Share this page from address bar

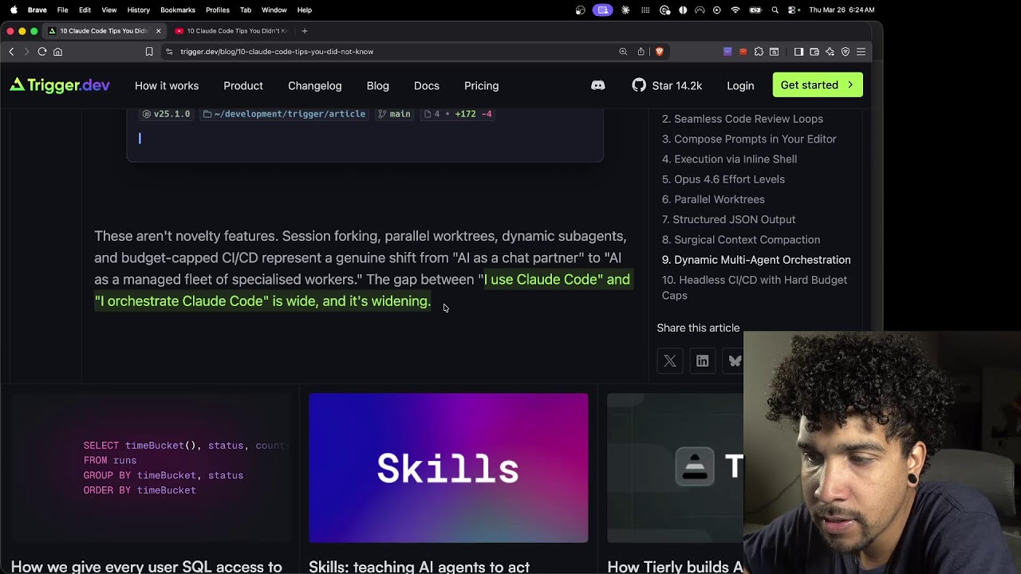641,52
